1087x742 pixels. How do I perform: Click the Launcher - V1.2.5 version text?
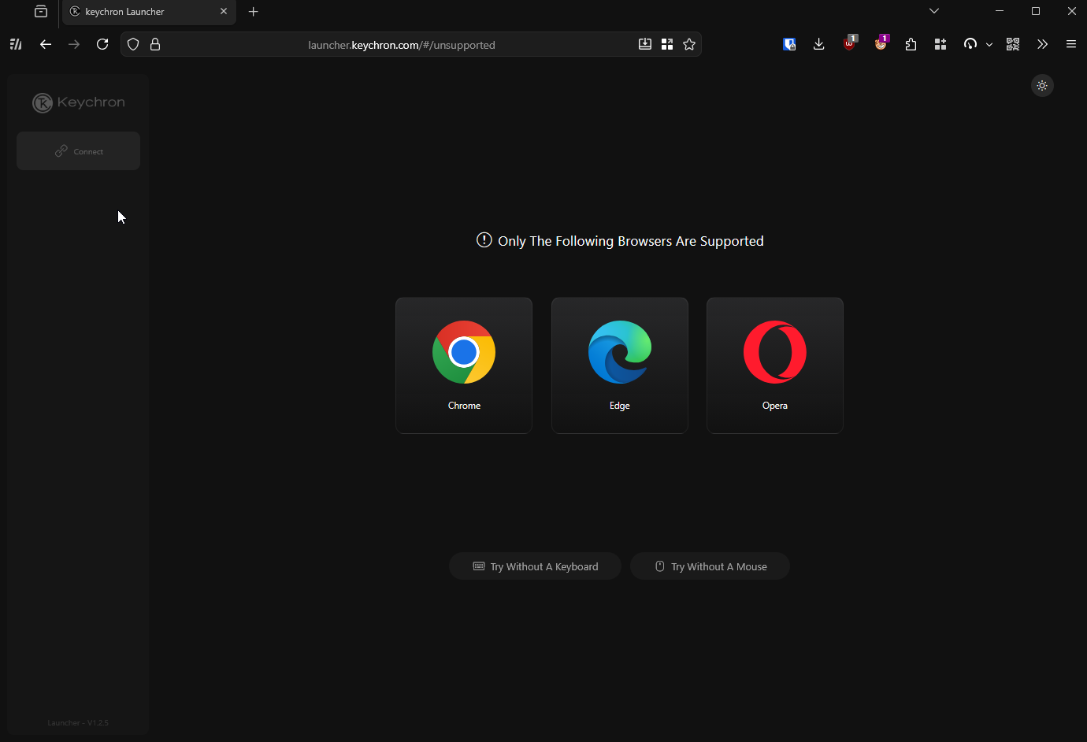(x=78, y=722)
